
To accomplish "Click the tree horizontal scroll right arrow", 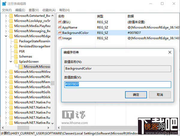I will click(48, 128).
